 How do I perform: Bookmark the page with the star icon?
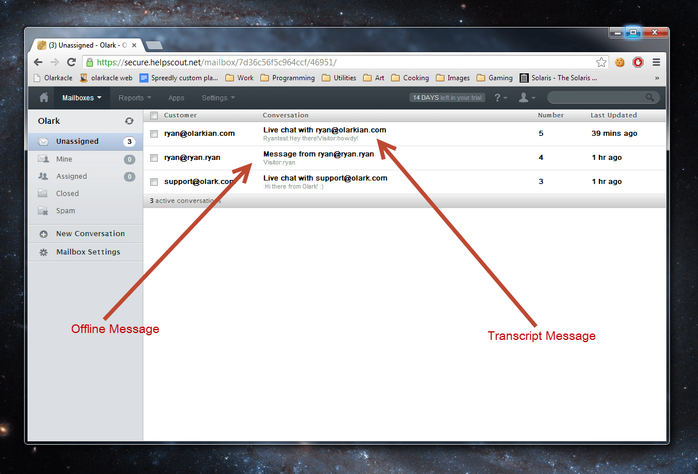point(601,62)
